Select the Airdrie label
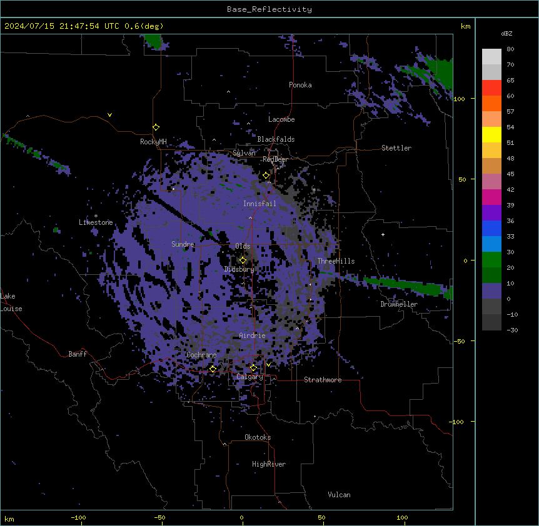This screenshot has width=539, height=526. [x=253, y=335]
